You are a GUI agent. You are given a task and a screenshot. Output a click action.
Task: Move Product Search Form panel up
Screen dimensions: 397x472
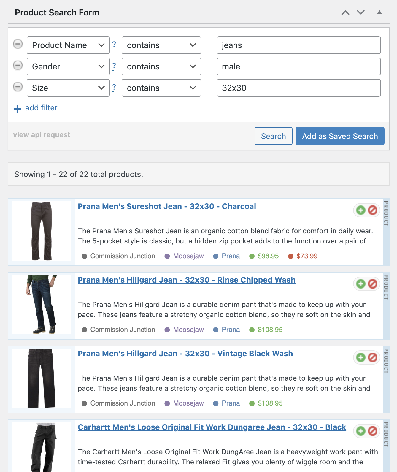coord(345,12)
